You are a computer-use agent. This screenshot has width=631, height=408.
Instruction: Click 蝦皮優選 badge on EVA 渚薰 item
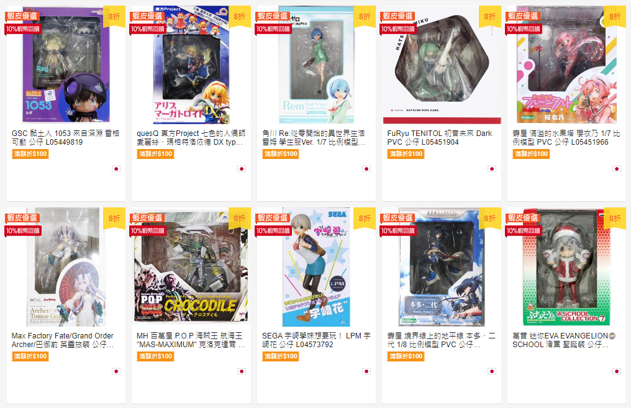[523, 218]
